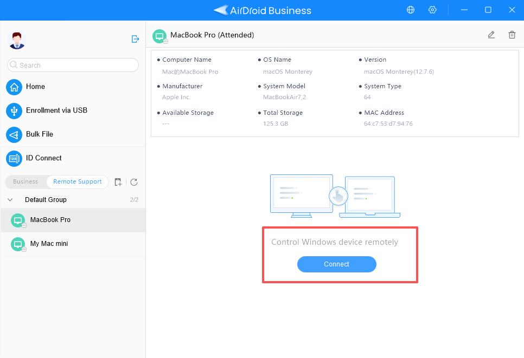
Task: Focus the Search input field
Action: 73,65
